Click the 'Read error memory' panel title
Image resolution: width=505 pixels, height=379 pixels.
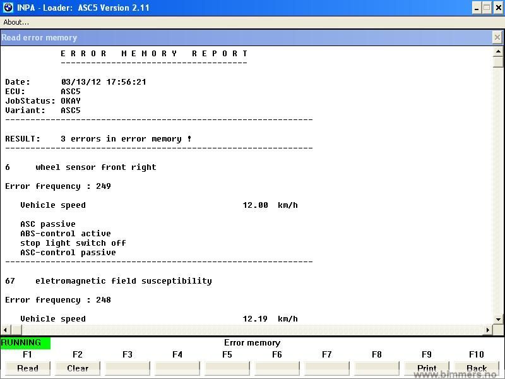click(x=39, y=38)
